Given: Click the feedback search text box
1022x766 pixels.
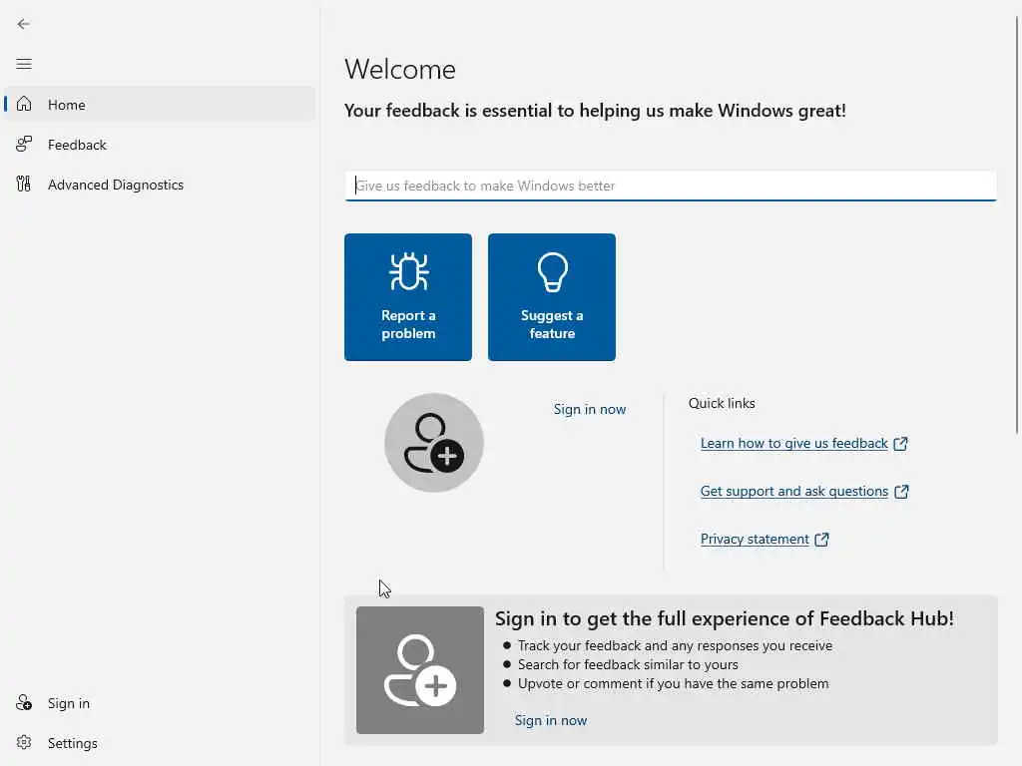Looking at the screenshot, I should point(671,186).
